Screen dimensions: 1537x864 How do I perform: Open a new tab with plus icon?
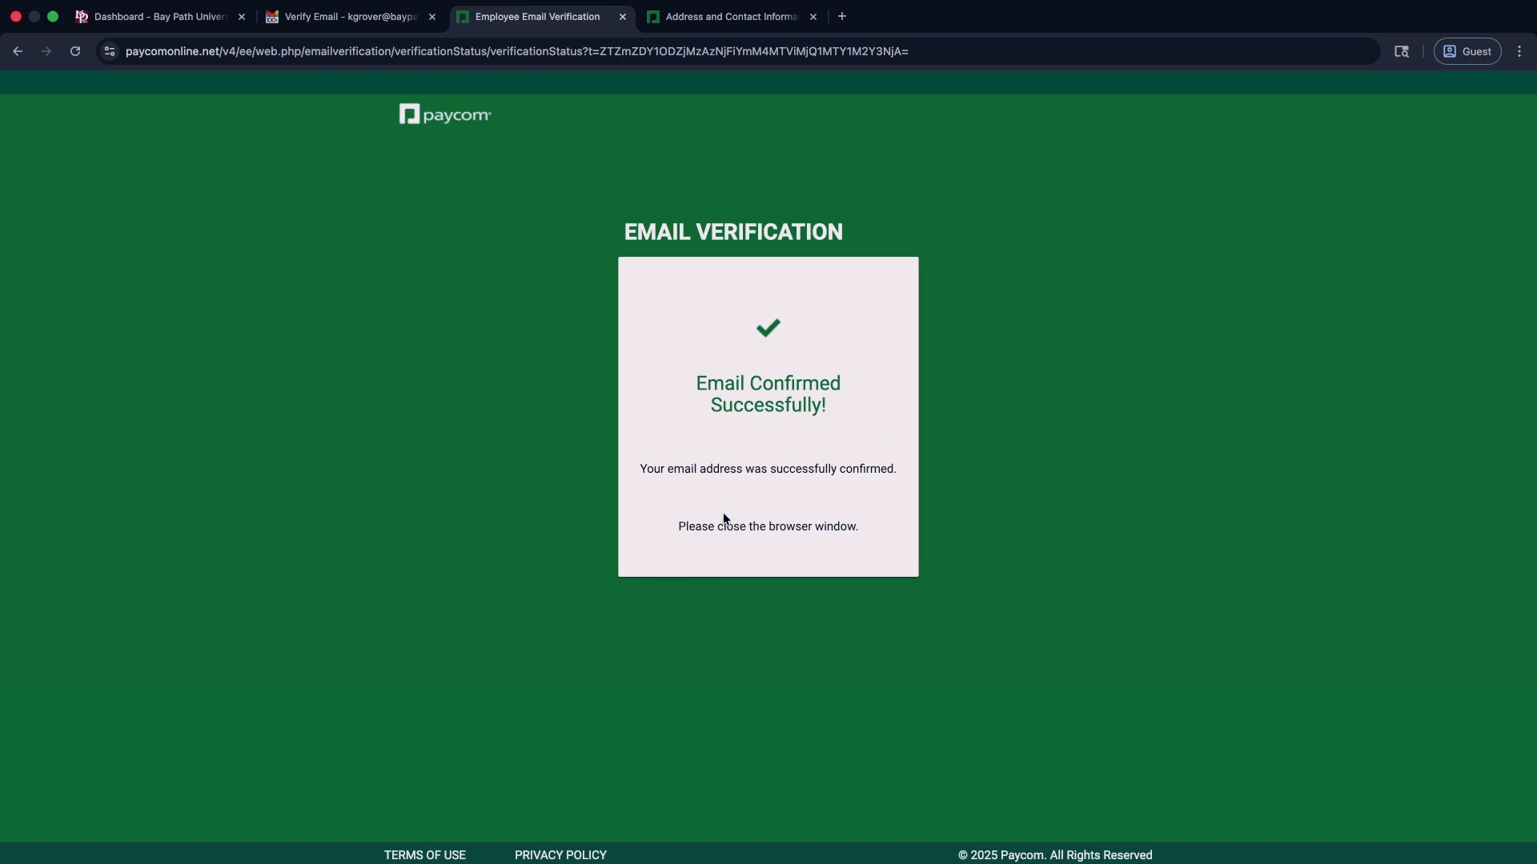[x=842, y=16]
